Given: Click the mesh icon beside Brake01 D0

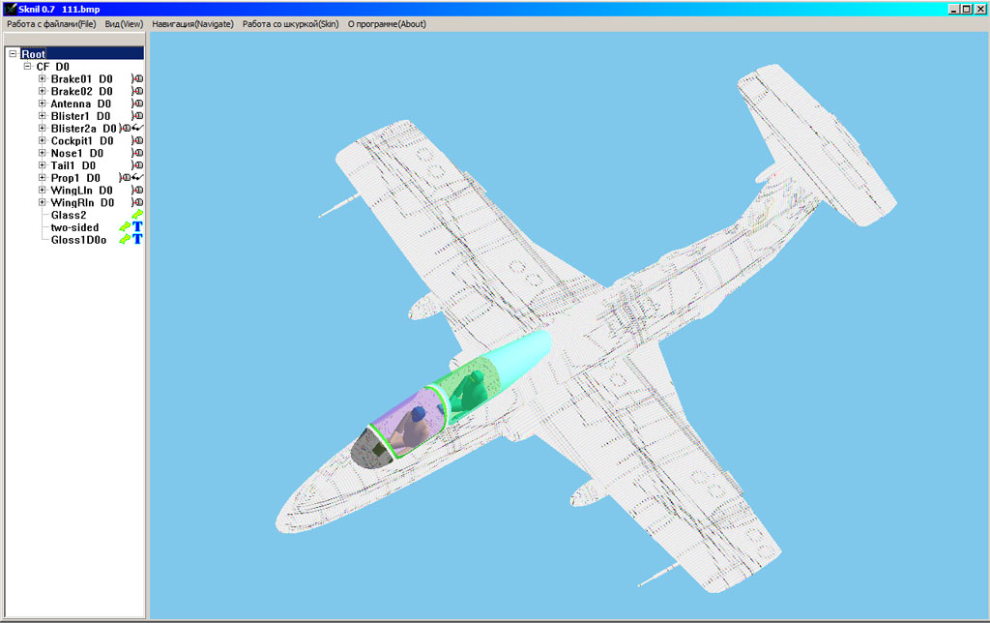Looking at the screenshot, I should [137, 79].
